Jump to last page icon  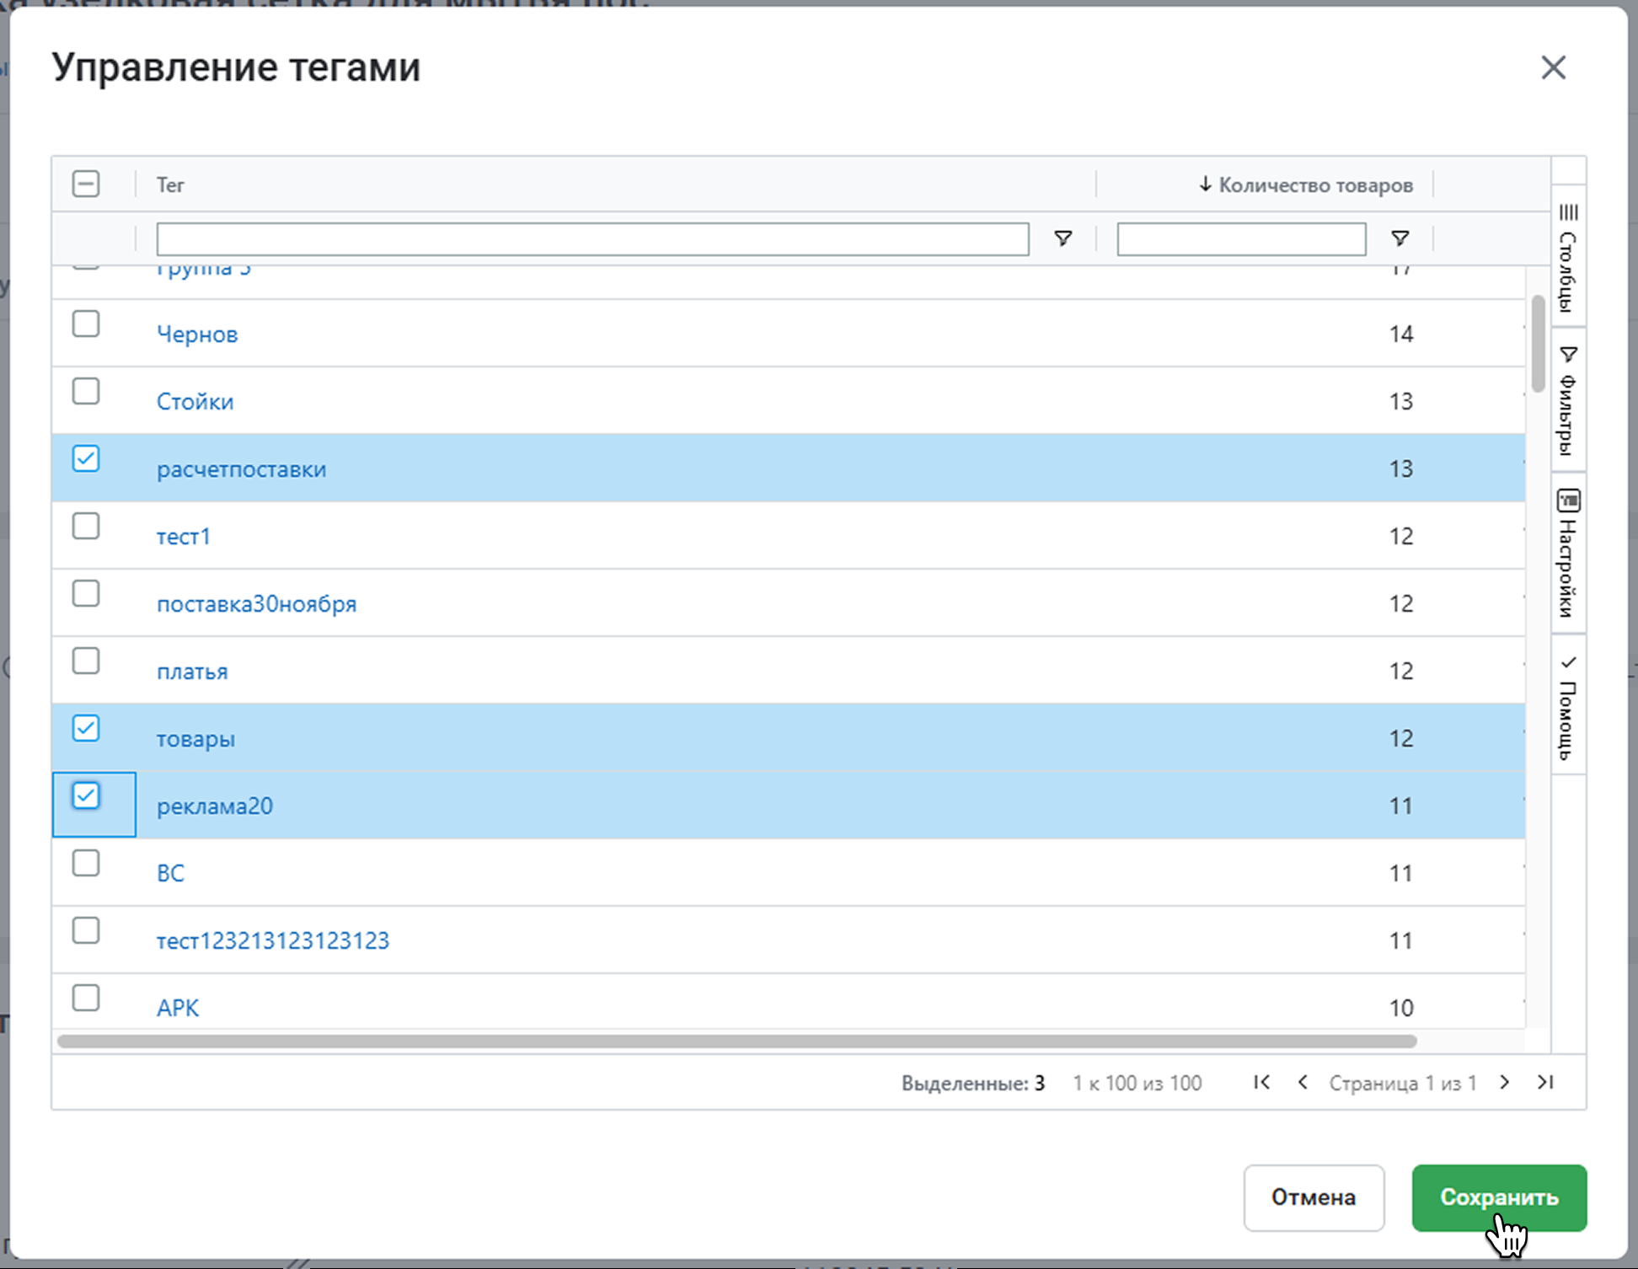1545,1082
